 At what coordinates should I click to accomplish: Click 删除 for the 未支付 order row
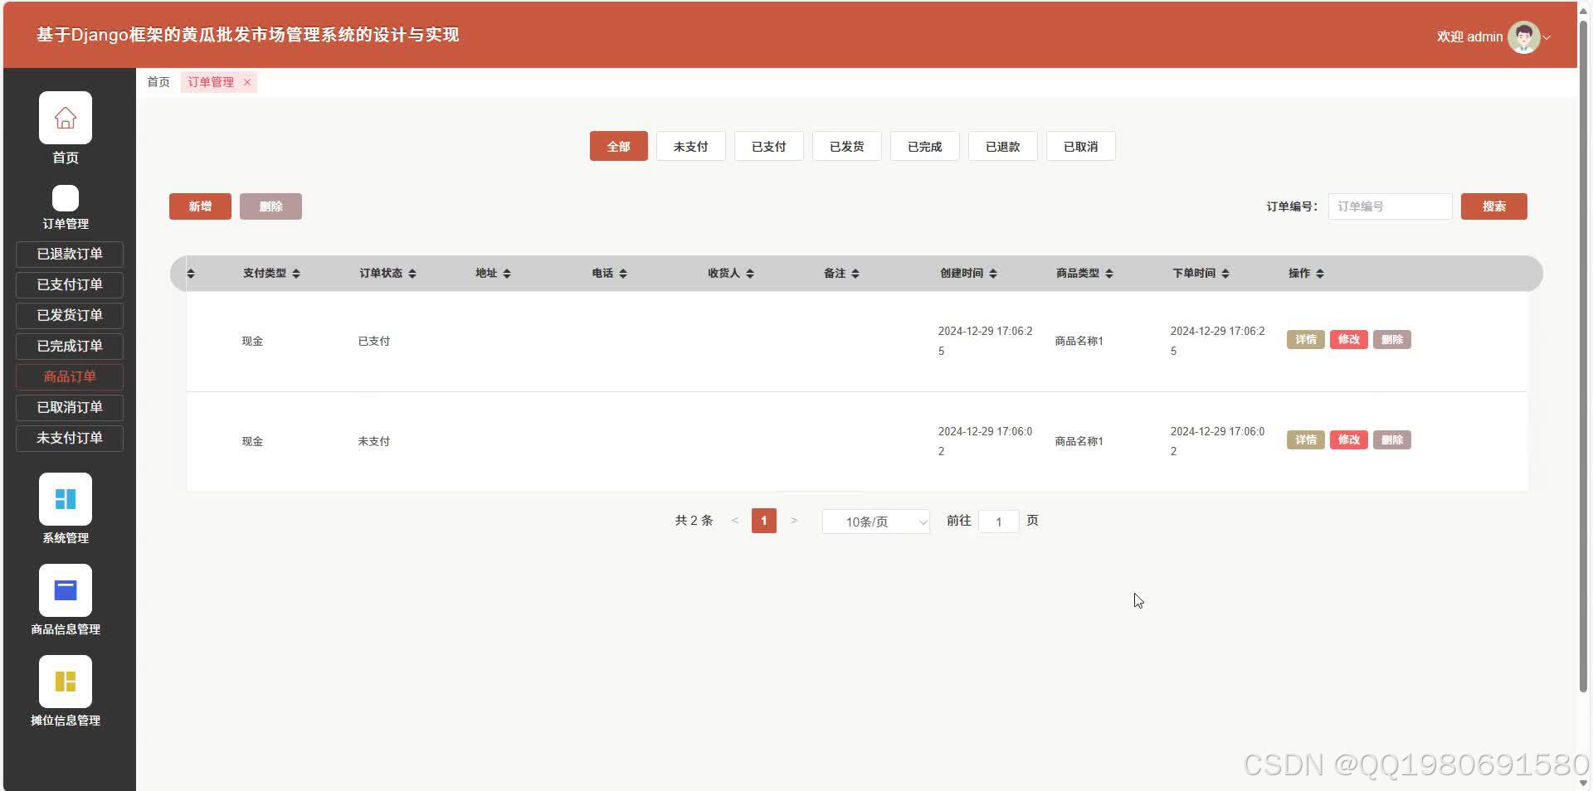tap(1391, 440)
